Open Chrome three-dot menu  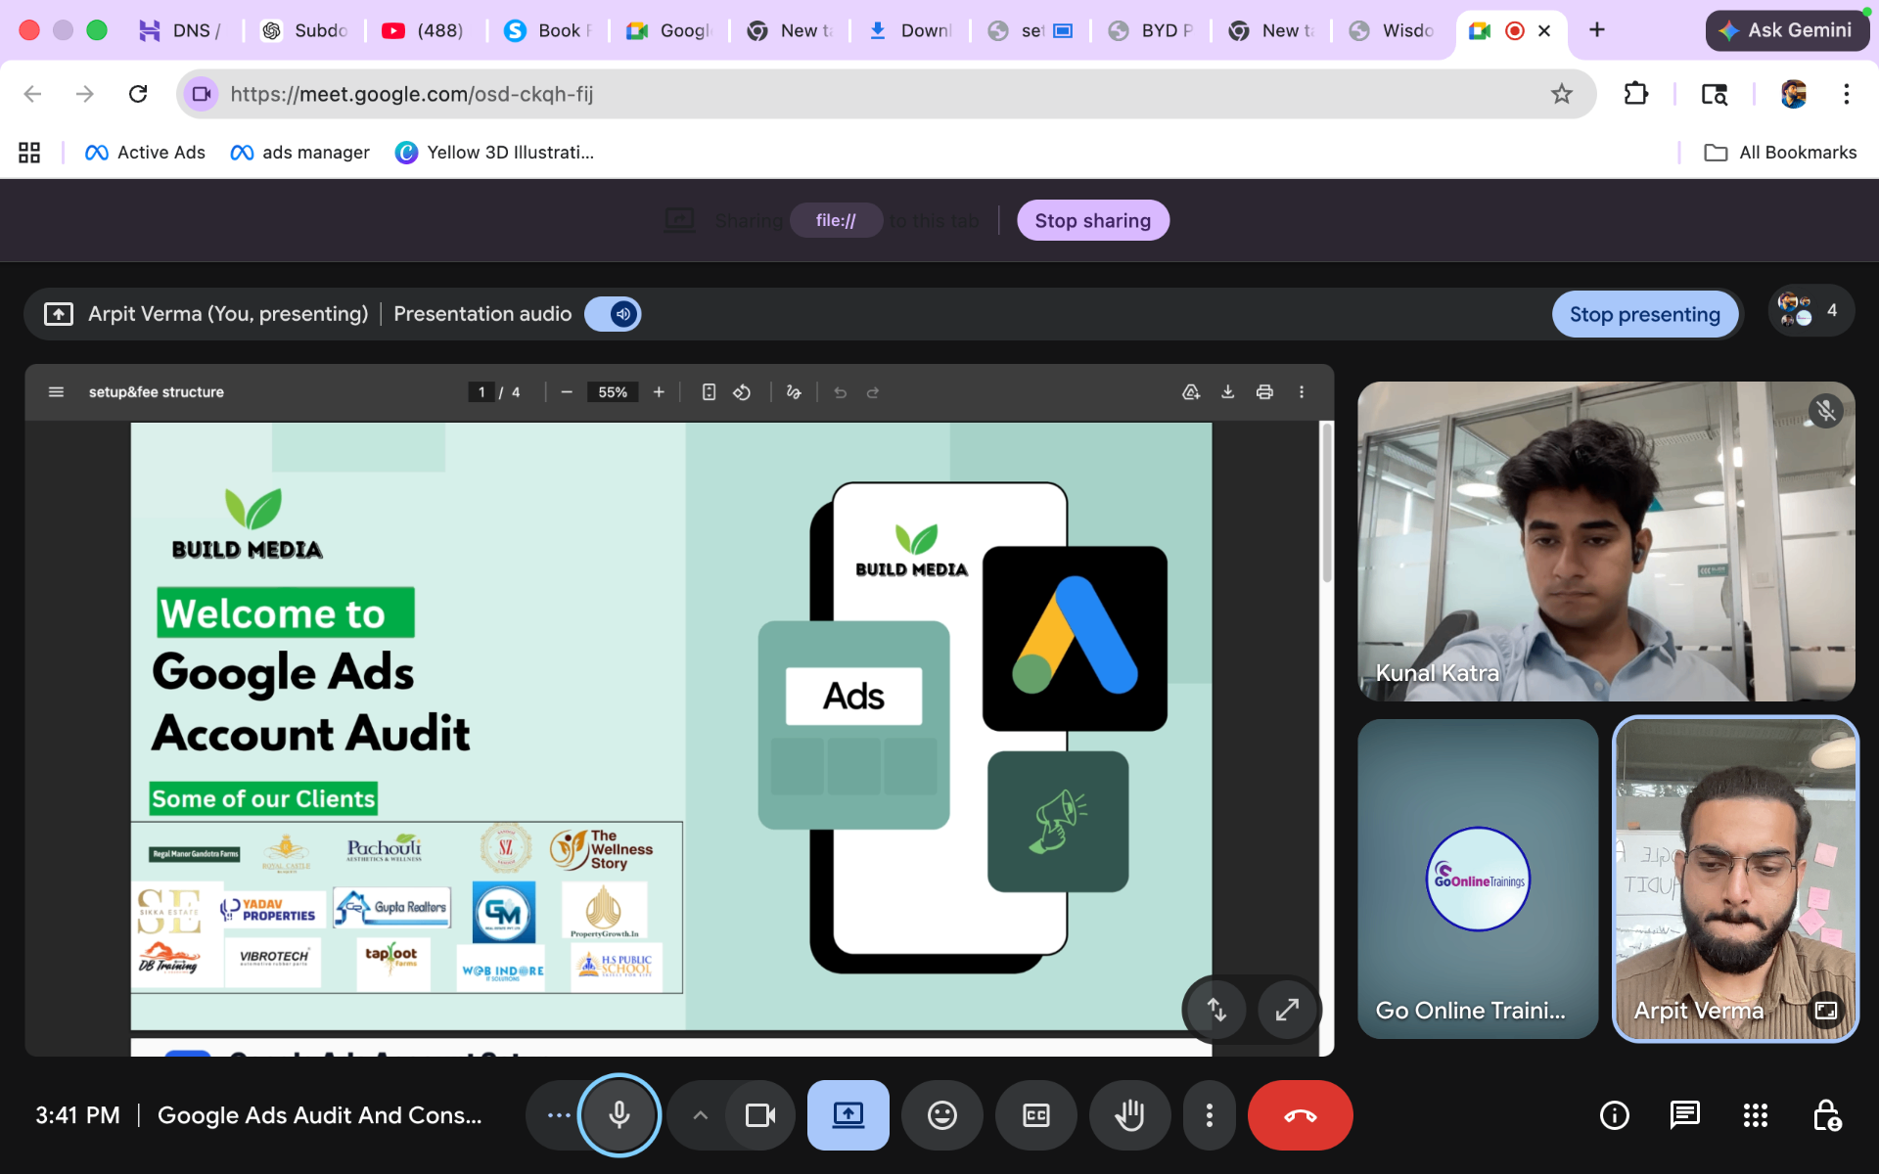[x=1846, y=94]
